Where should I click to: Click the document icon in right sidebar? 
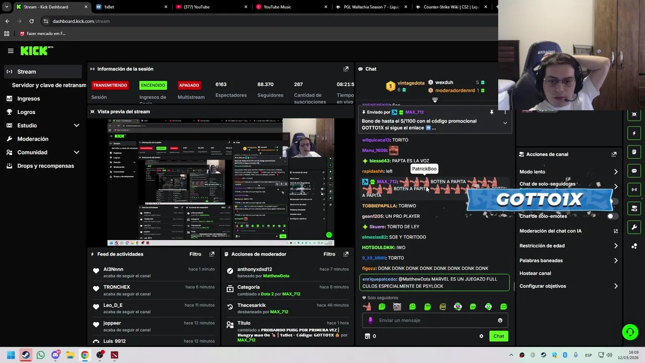click(634, 152)
